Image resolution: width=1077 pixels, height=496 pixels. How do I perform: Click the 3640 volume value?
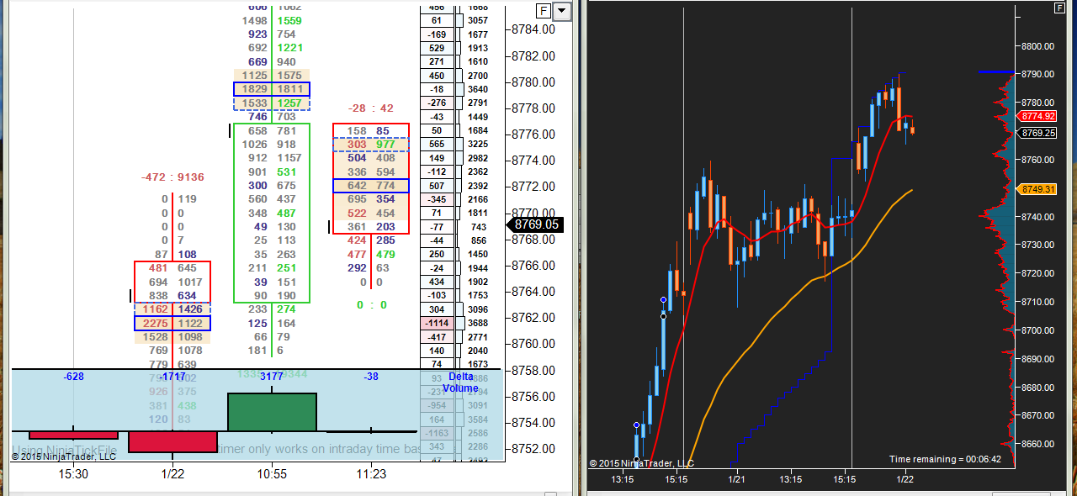pyautogui.click(x=478, y=89)
